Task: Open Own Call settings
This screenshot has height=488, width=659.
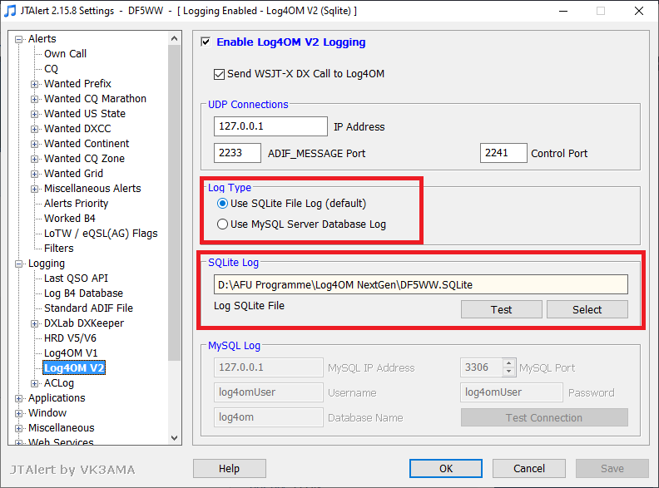Action: (x=65, y=54)
